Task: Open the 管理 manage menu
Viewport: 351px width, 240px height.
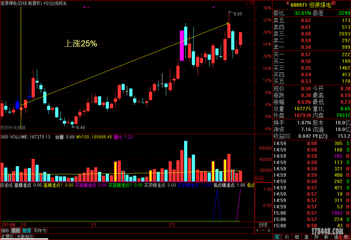Action: click(x=27, y=231)
